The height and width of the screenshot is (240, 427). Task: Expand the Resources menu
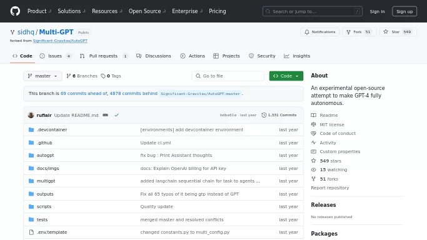(107, 11)
